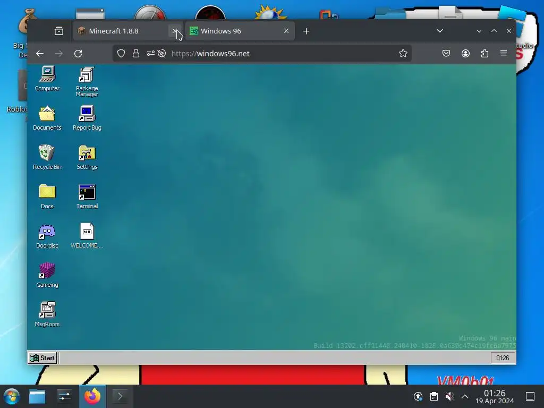Open the Computer desktop icon
The image size is (544, 408).
47,79
